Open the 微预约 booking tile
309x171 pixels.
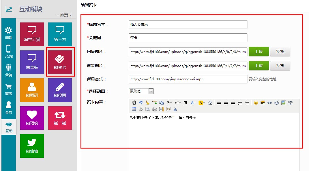(32, 118)
